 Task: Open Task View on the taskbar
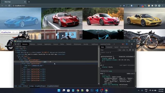coord(64,90)
